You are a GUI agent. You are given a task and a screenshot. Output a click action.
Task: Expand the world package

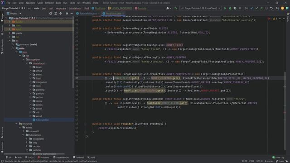pos(30,116)
